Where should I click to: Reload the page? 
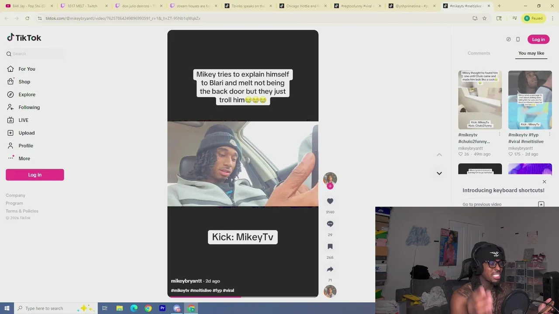27,18
